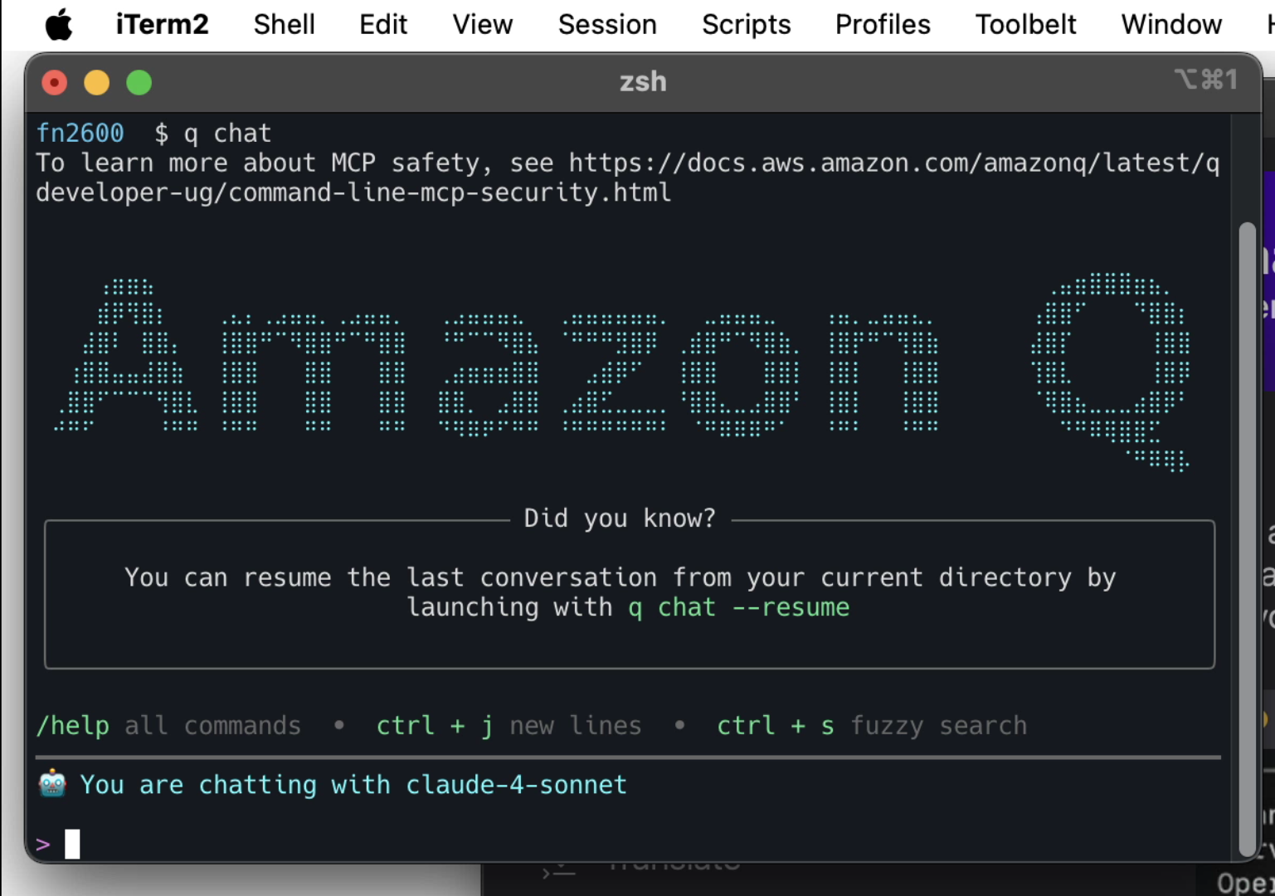
Task: Open the View menu
Action: [x=481, y=24]
